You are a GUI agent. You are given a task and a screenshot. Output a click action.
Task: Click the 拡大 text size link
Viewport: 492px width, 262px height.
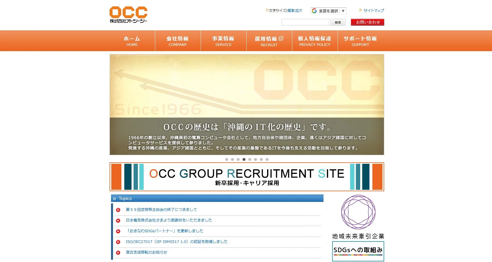click(298, 10)
